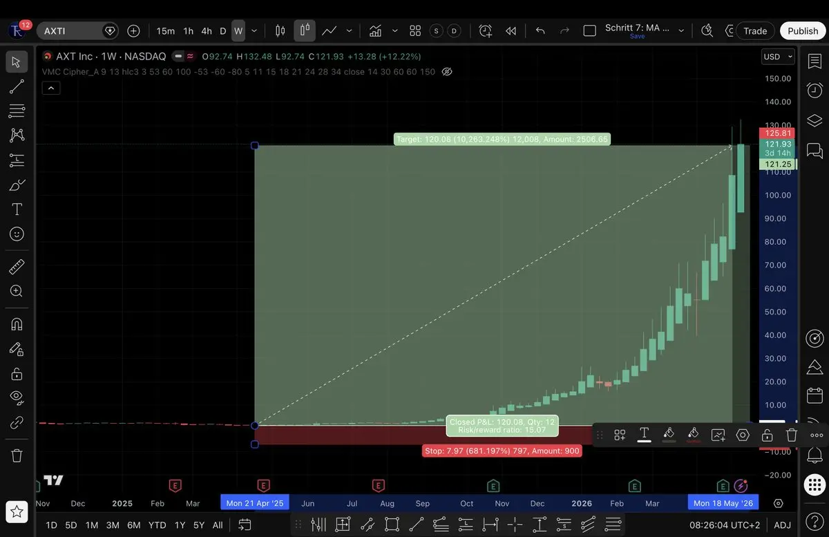Image resolution: width=829 pixels, height=537 pixels.
Task: Collapse the indicator legend chevron
Action: pyautogui.click(x=51, y=88)
